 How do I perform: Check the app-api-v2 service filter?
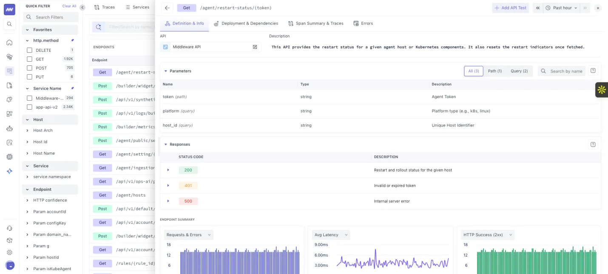coord(29,107)
